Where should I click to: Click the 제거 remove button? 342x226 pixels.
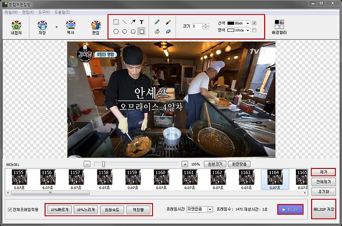tap(323, 172)
